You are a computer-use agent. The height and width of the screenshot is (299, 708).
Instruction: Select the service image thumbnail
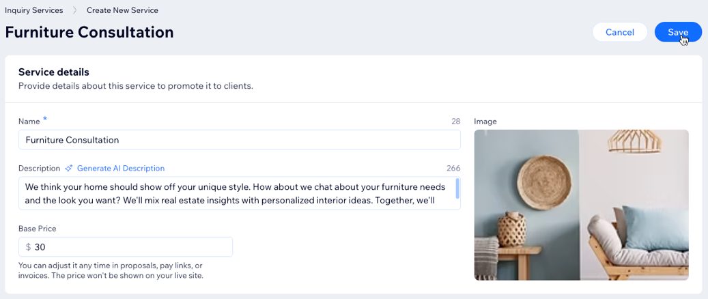coord(581,205)
